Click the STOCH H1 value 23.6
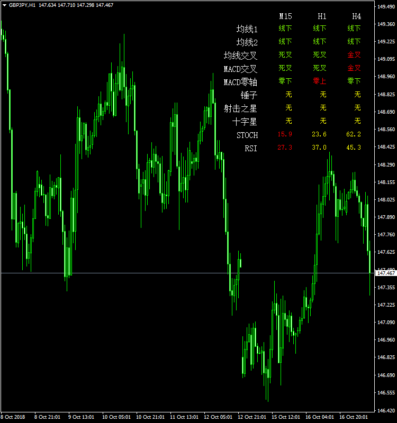The height and width of the screenshot is (423, 397). pyautogui.click(x=319, y=134)
